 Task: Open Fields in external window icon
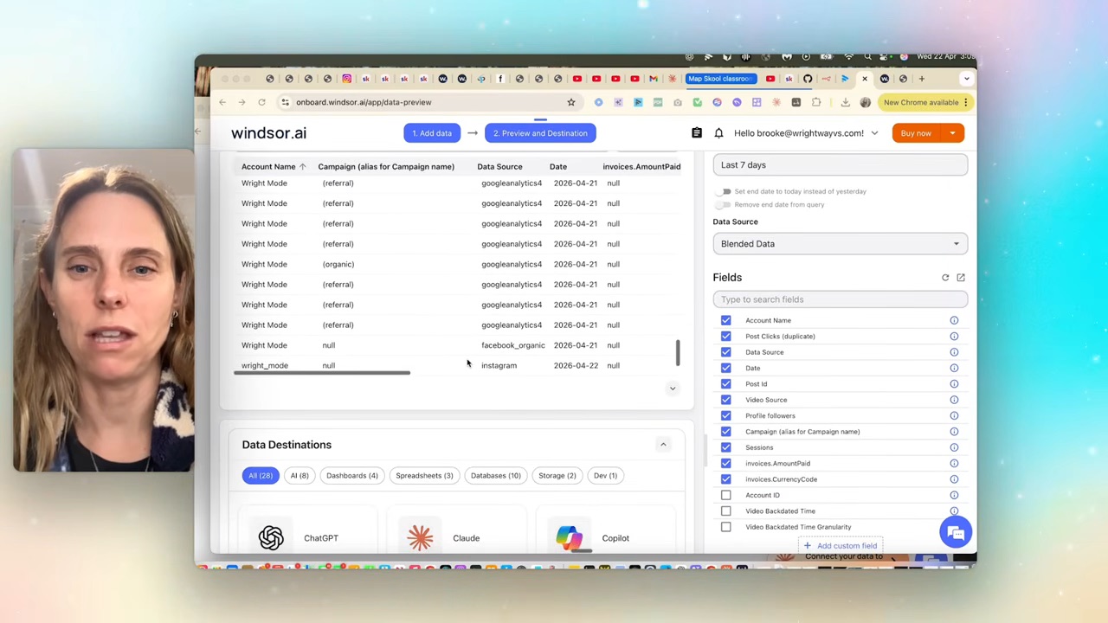pos(961,278)
